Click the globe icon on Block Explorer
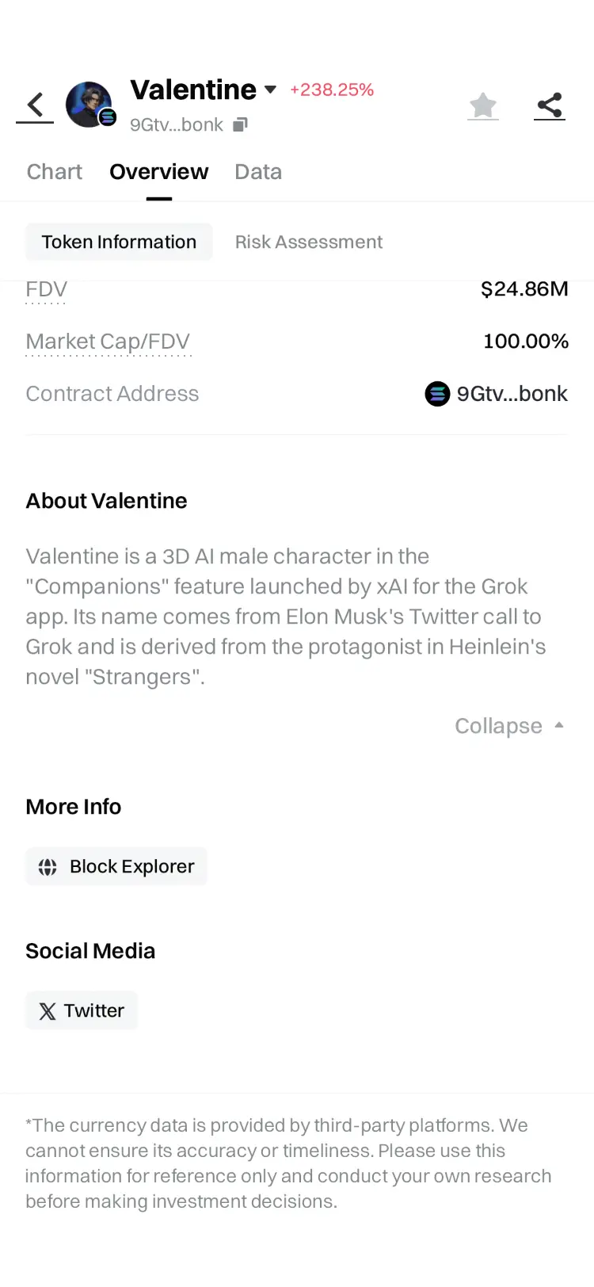 (x=48, y=867)
